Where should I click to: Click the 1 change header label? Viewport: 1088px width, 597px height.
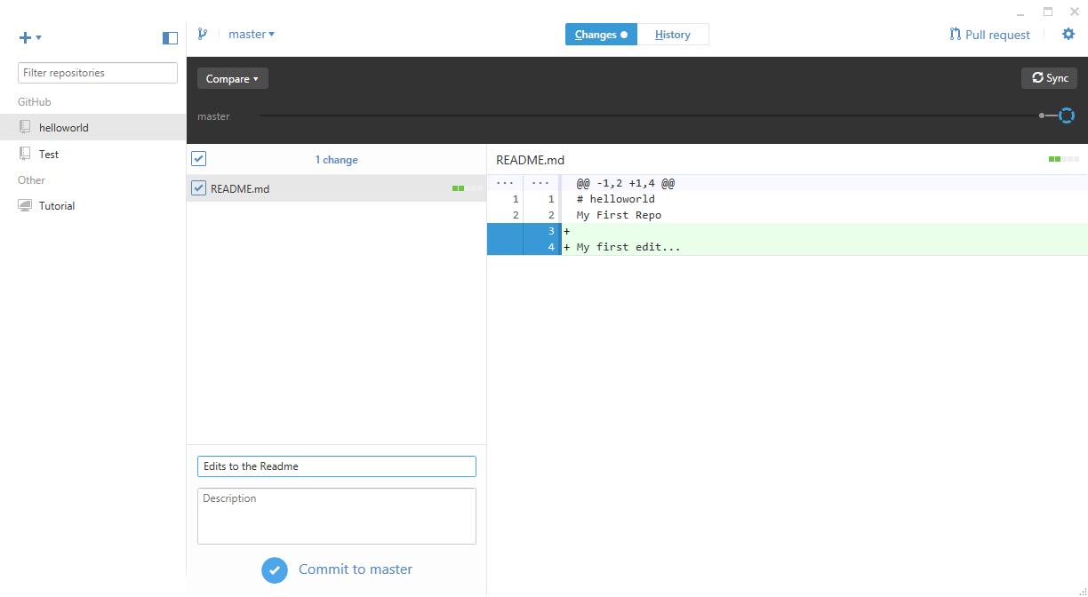[x=336, y=160]
